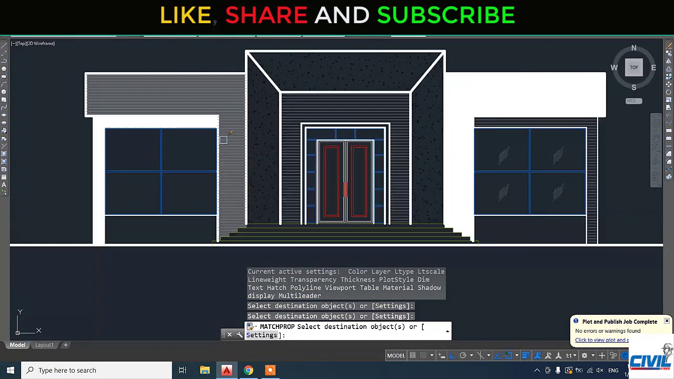Open the [Top] view controls menu

point(22,43)
